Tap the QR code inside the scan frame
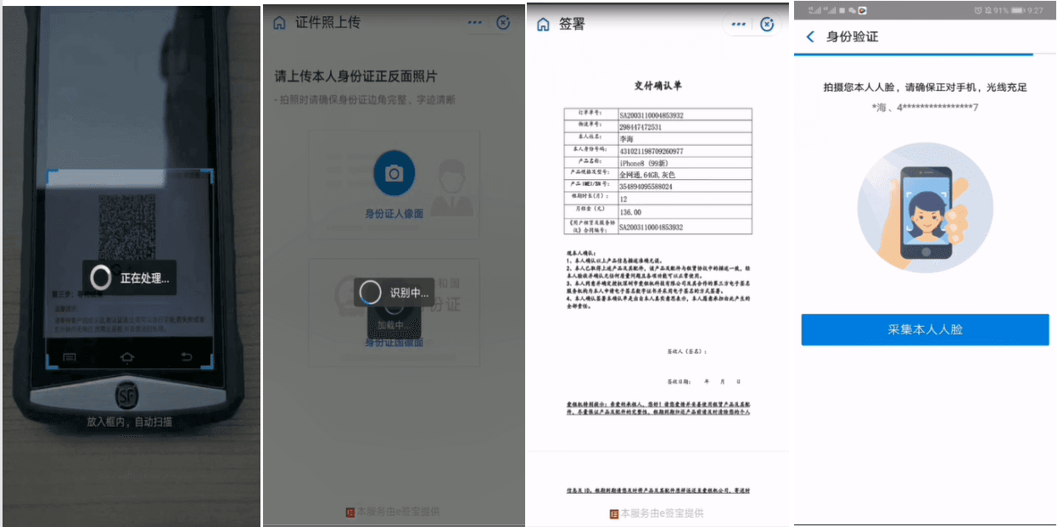1063x527 pixels. tap(128, 226)
